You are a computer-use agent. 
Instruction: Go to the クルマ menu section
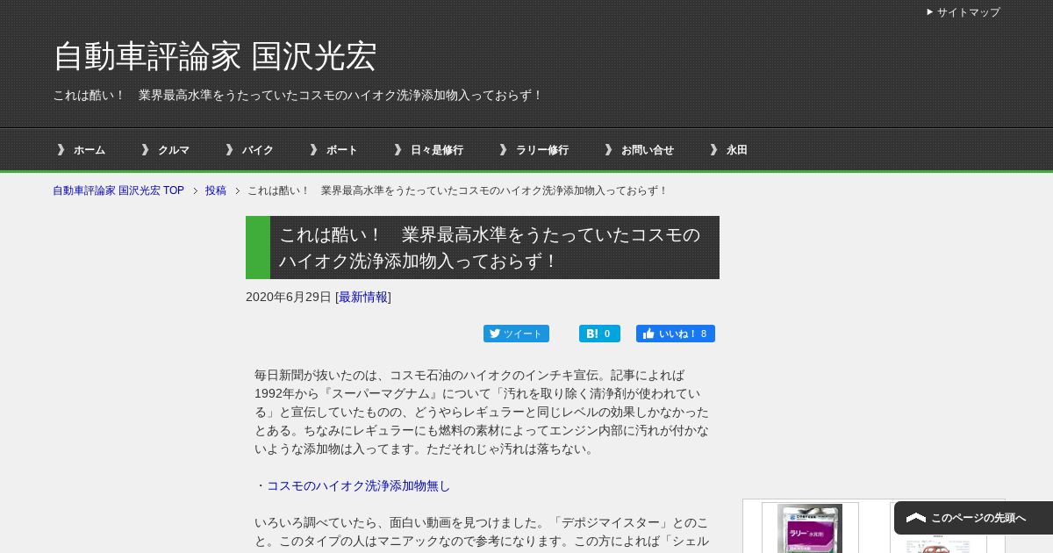(174, 150)
